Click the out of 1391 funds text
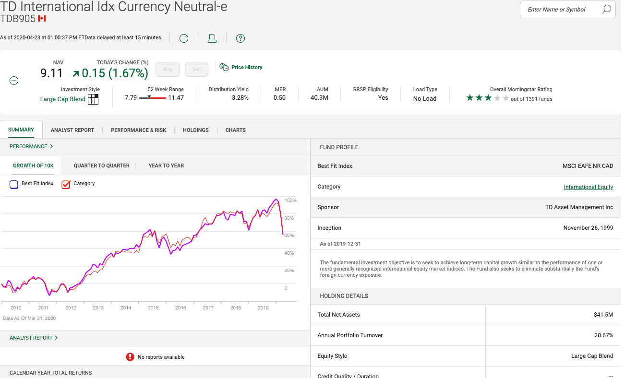This screenshot has height=378, width=637. [x=531, y=99]
